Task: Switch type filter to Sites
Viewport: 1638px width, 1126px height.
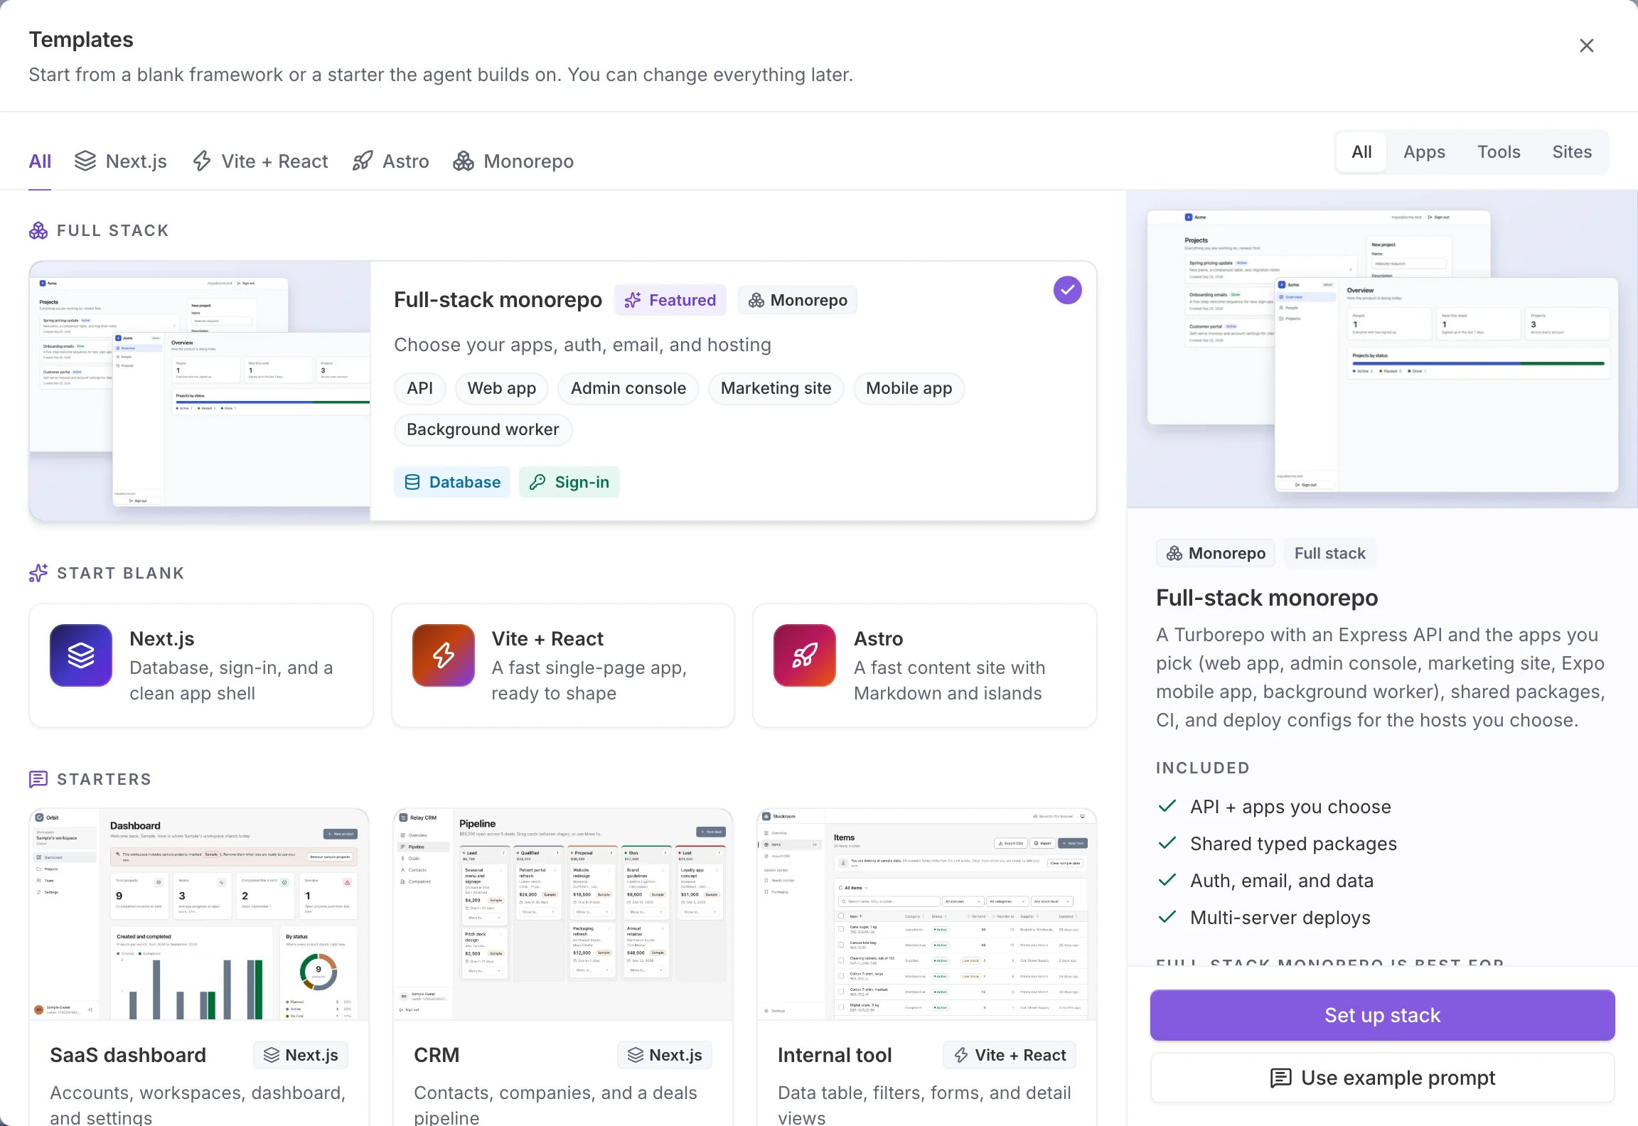Action: [x=1572, y=152]
